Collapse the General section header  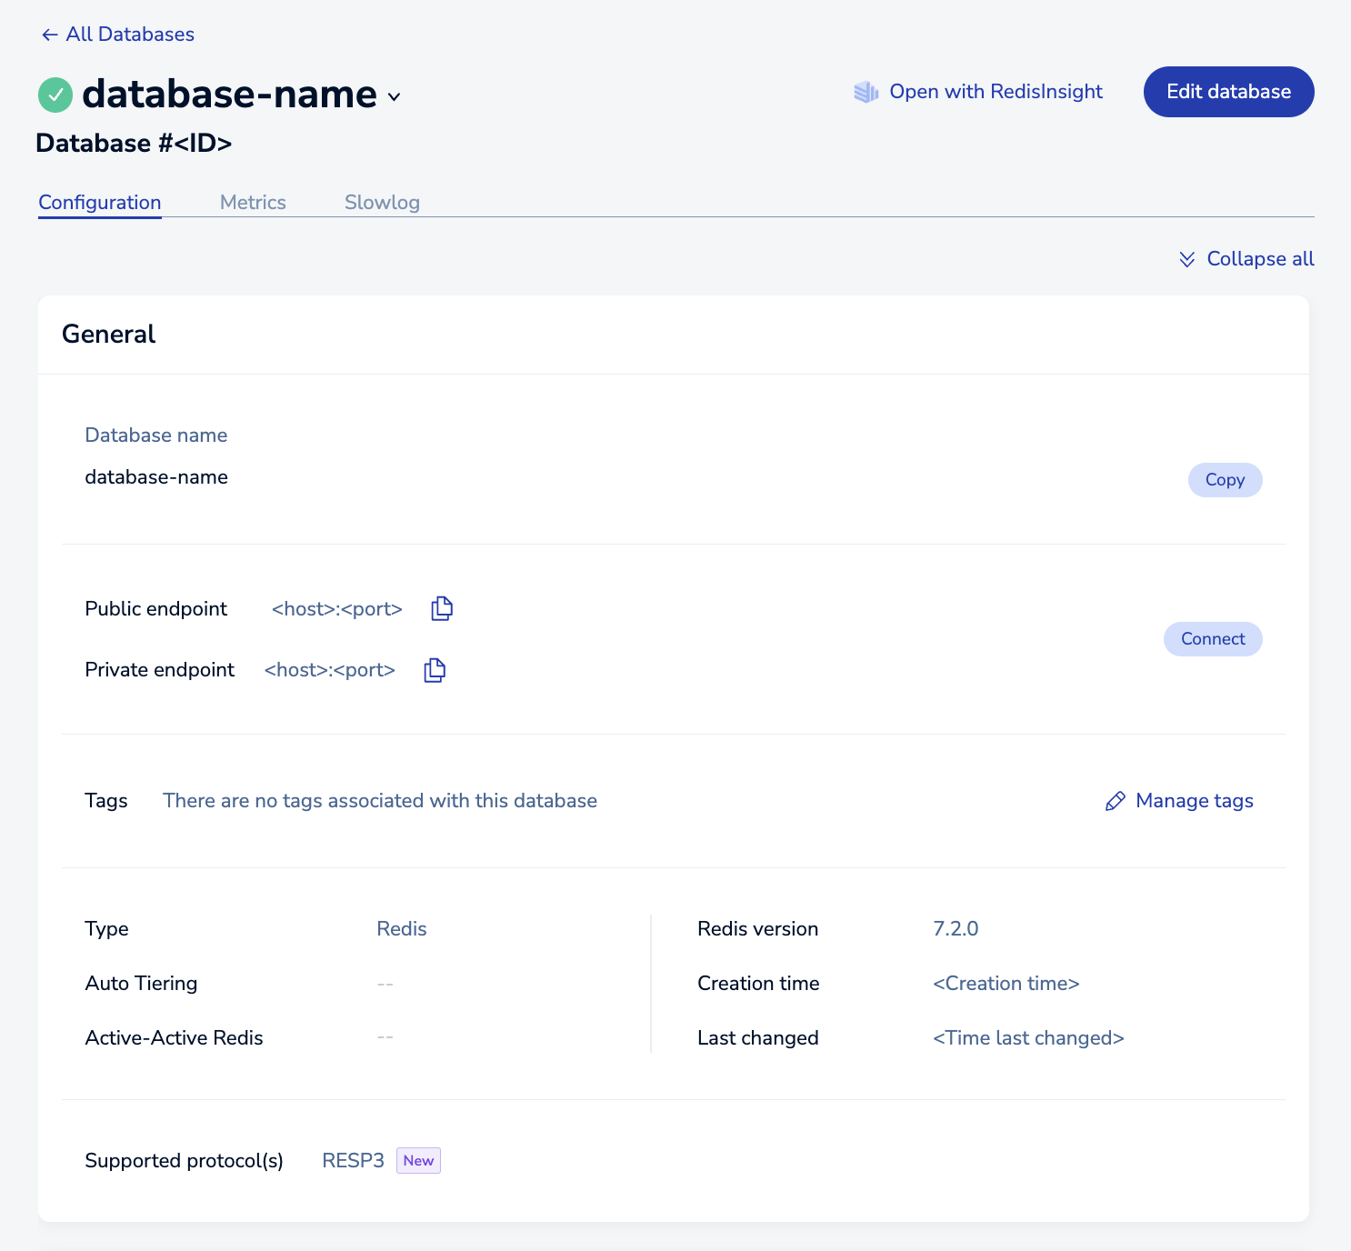(x=109, y=335)
